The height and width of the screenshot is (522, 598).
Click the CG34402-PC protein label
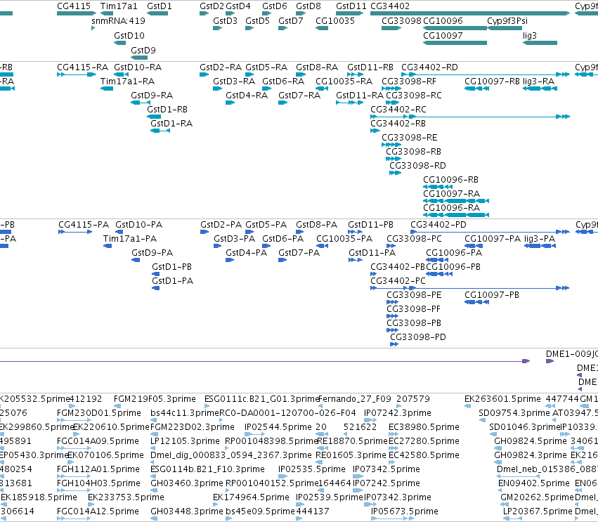[398, 280]
